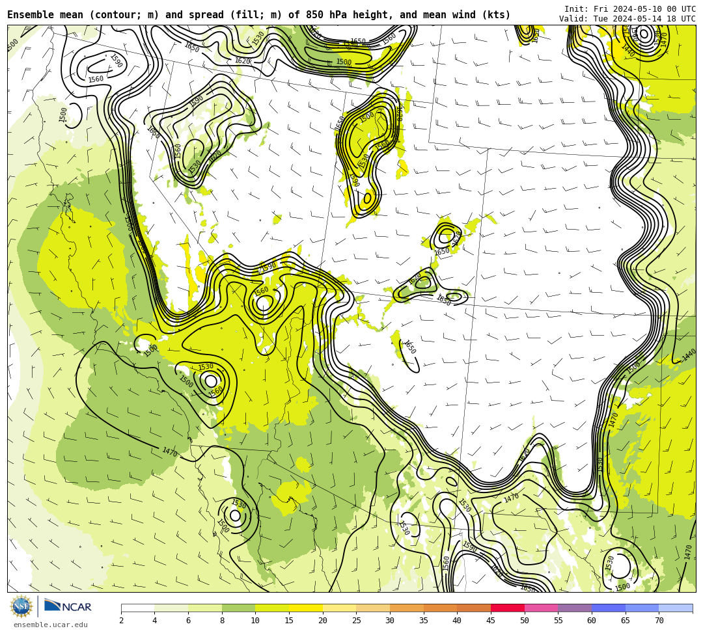Click the colorbar tick label 4
The width and height of the screenshot is (703, 633).
pyautogui.click(x=155, y=621)
